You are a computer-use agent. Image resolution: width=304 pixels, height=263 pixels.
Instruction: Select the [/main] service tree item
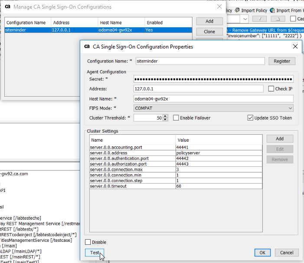(x=9, y=246)
